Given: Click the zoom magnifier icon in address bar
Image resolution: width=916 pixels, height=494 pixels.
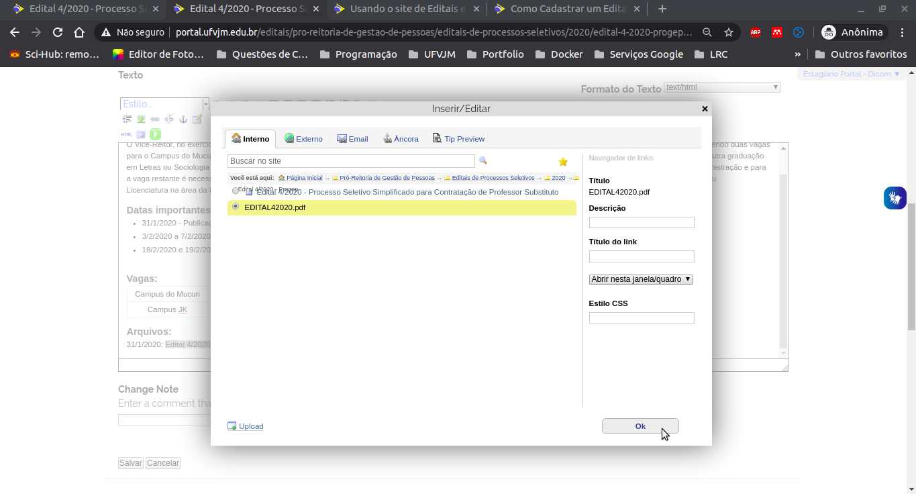Looking at the screenshot, I should tap(707, 32).
